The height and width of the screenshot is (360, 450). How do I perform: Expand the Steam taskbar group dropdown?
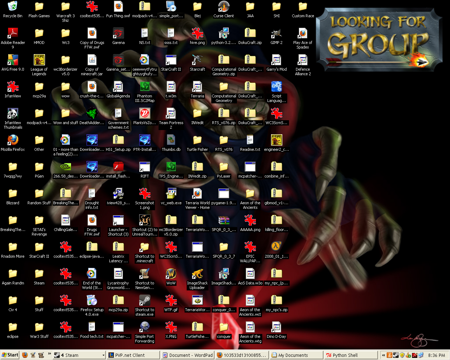pyautogui.click(x=103, y=355)
